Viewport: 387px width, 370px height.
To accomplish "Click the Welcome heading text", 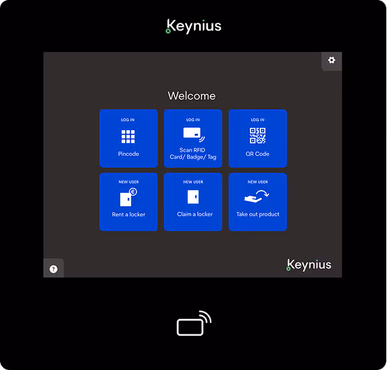I will pyautogui.click(x=192, y=96).
